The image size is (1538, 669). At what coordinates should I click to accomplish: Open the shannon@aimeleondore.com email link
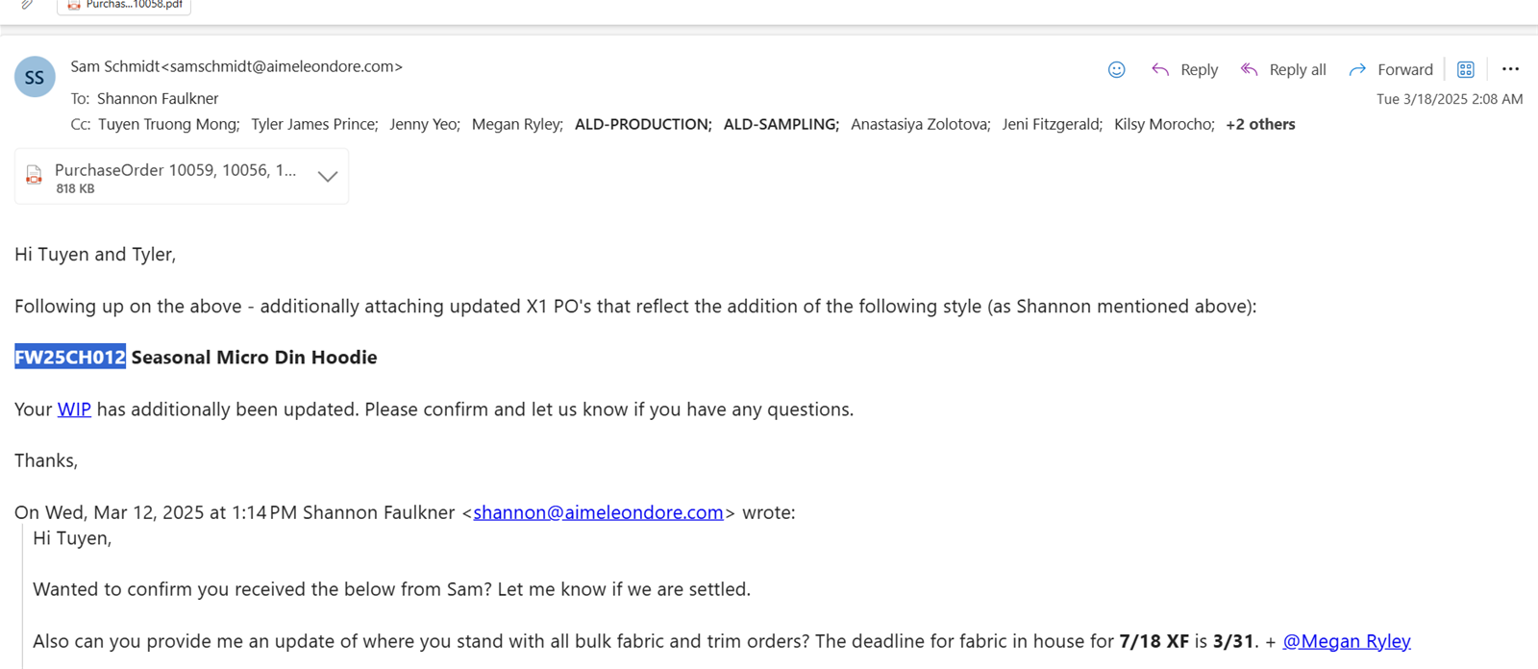(x=598, y=512)
